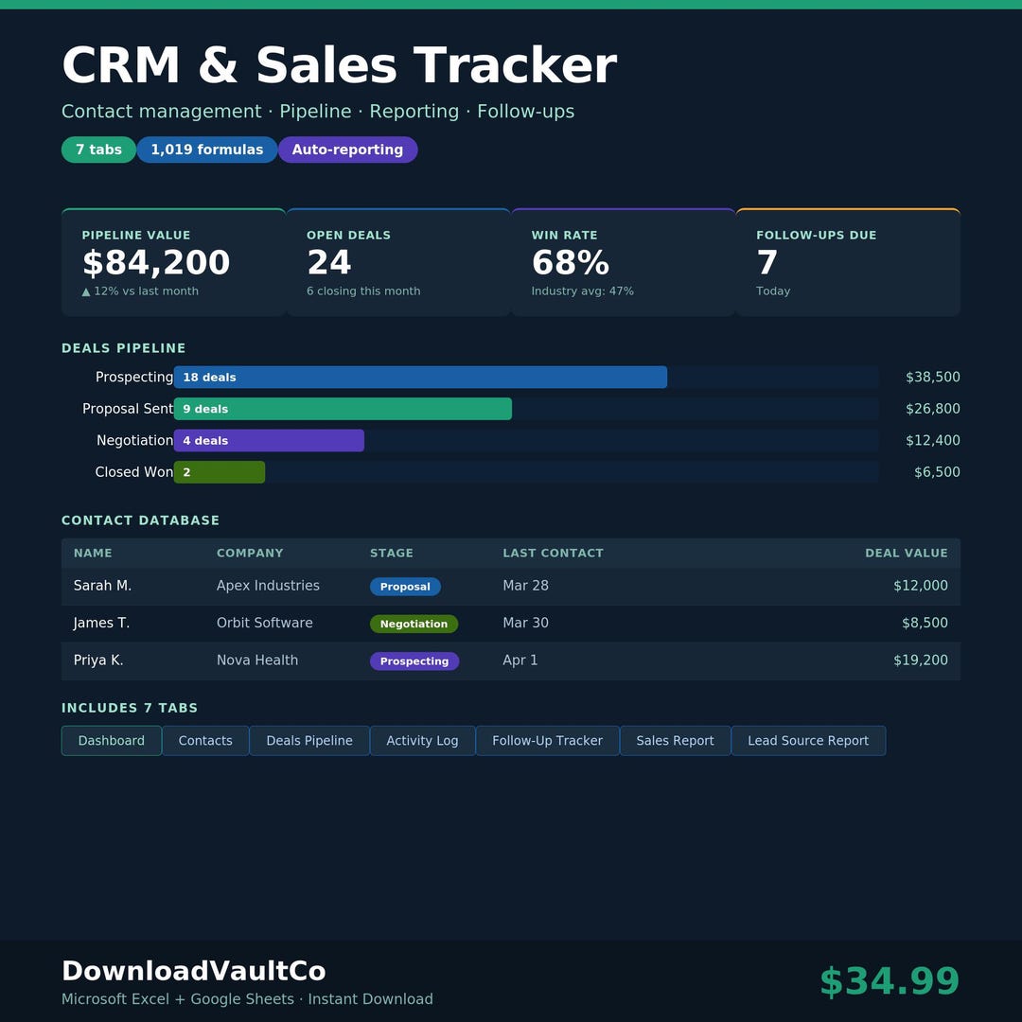
Task: Click the 68% win rate figure
Action: pos(571,263)
